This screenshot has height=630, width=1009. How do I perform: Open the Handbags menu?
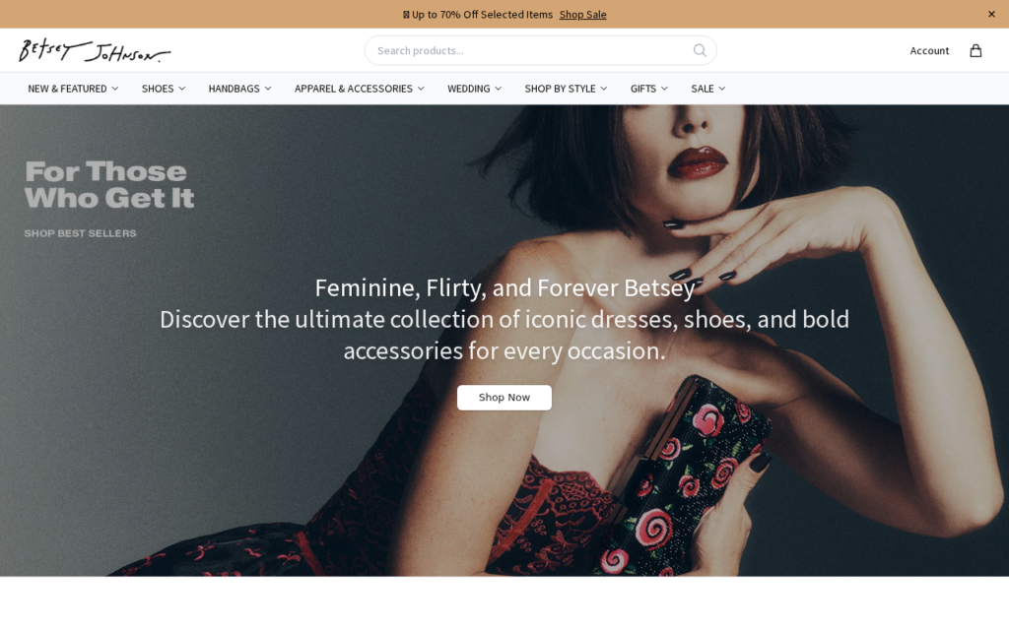(x=240, y=89)
